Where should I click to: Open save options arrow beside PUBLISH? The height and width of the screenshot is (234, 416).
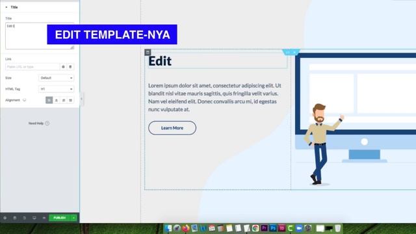pyautogui.click(x=73, y=218)
